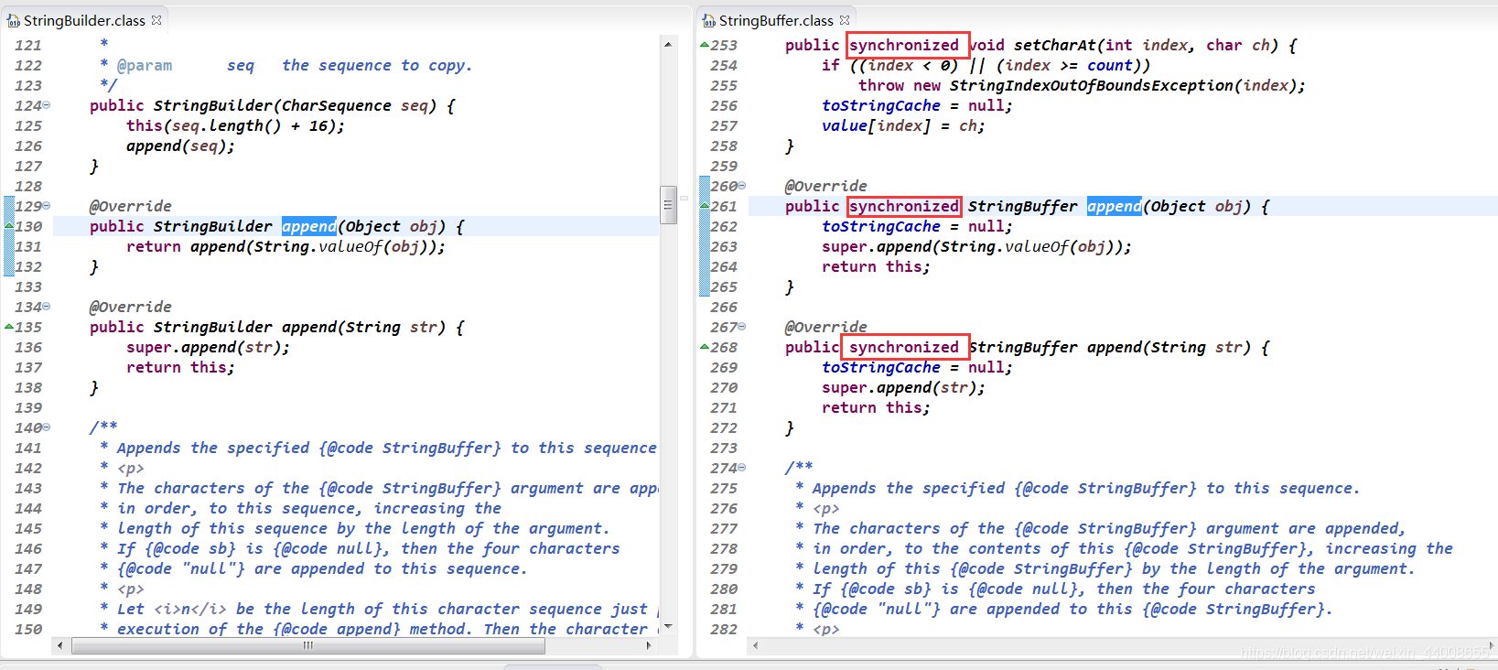Click 'toStringCache = null;' on line 256
Screen dimensions: 1498x670
pos(918,105)
